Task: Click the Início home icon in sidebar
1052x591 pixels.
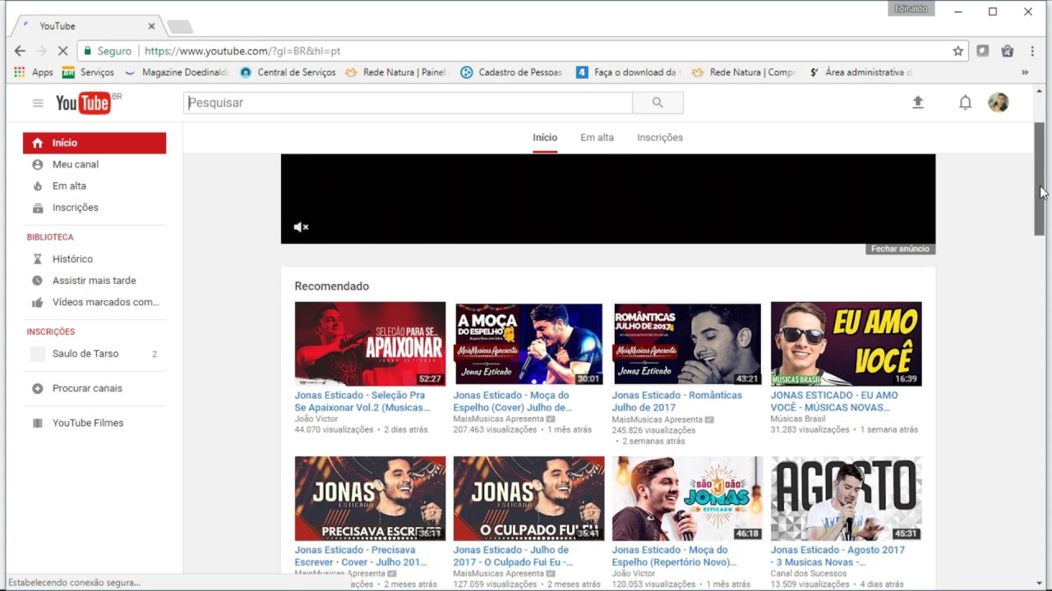Action: pos(37,143)
